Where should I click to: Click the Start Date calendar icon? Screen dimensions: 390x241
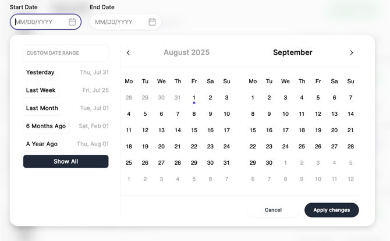[x=72, y=22]
